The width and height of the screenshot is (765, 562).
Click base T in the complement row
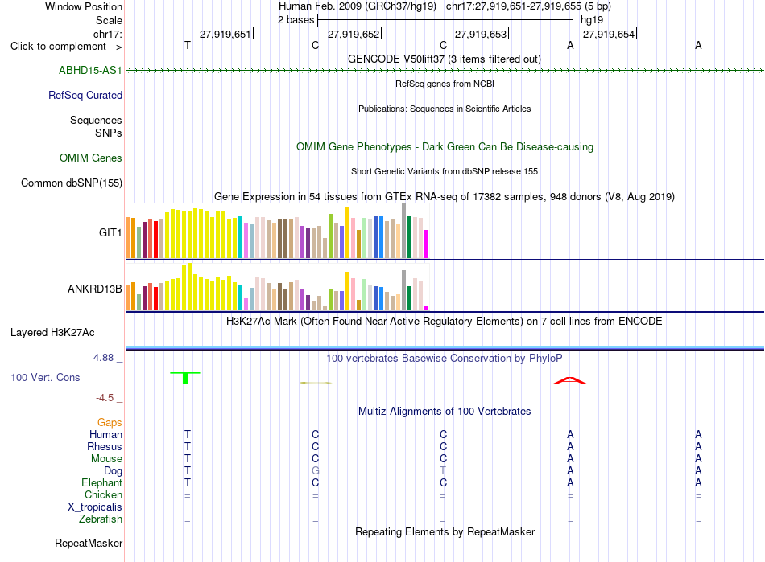(188, 45)
